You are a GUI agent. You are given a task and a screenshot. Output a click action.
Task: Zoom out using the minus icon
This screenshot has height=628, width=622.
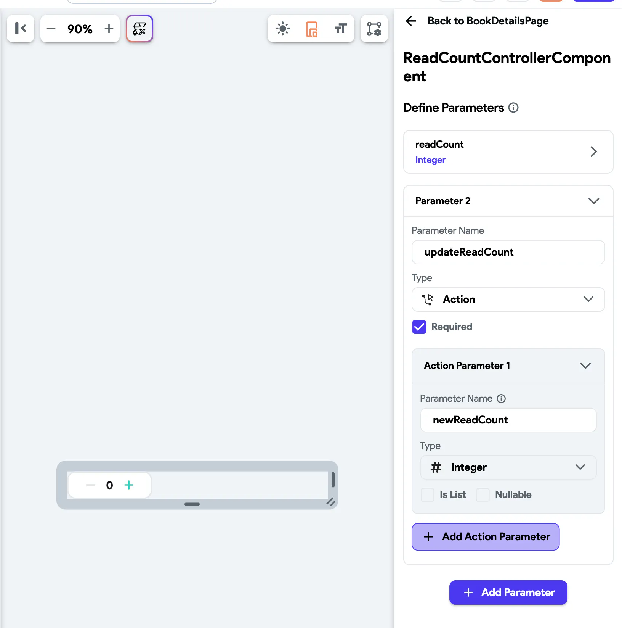pos(51,29)
